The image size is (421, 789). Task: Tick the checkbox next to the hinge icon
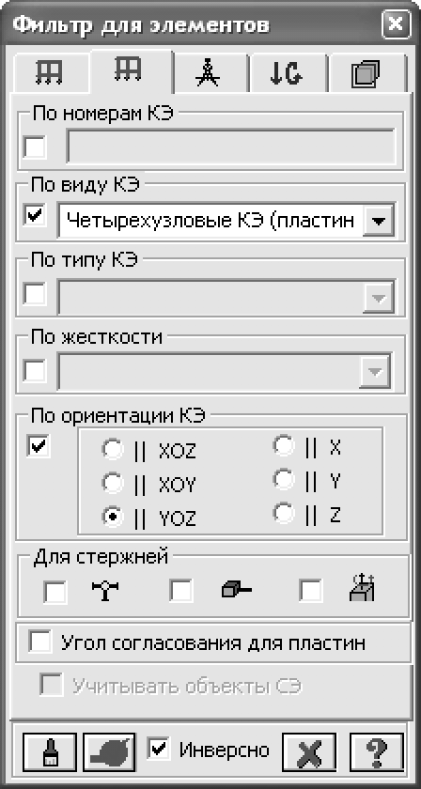pos(55,591)
